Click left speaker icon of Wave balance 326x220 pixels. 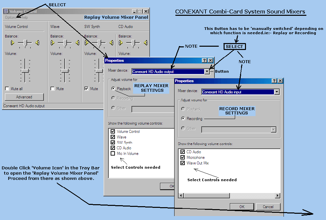pos(52,43)
